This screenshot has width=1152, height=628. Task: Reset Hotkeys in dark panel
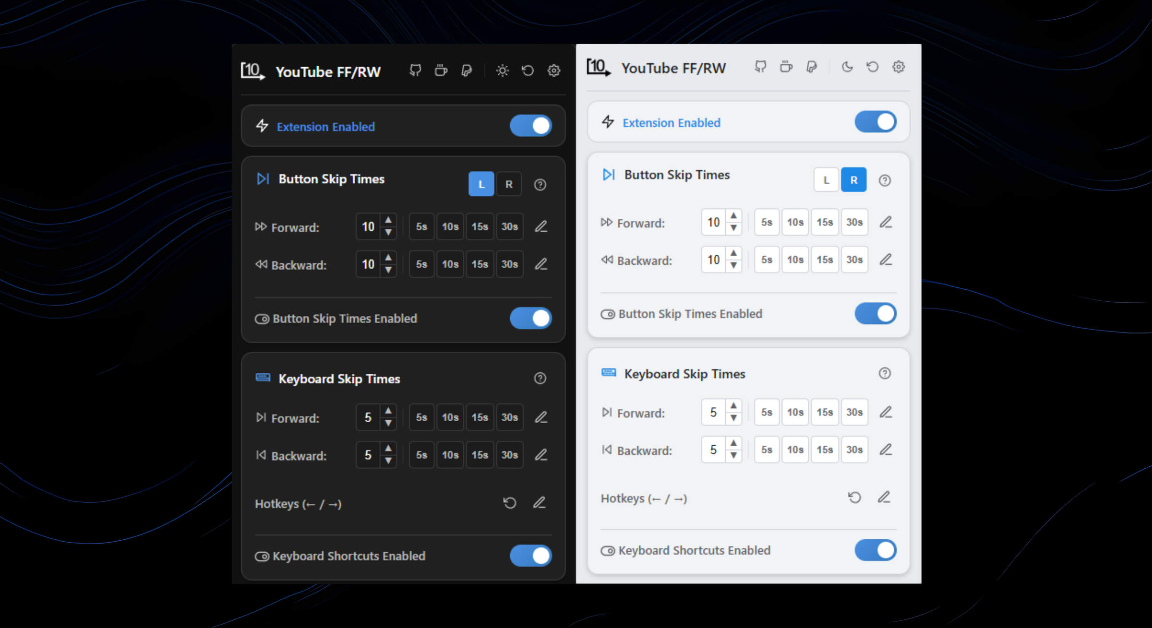[510, 503]
